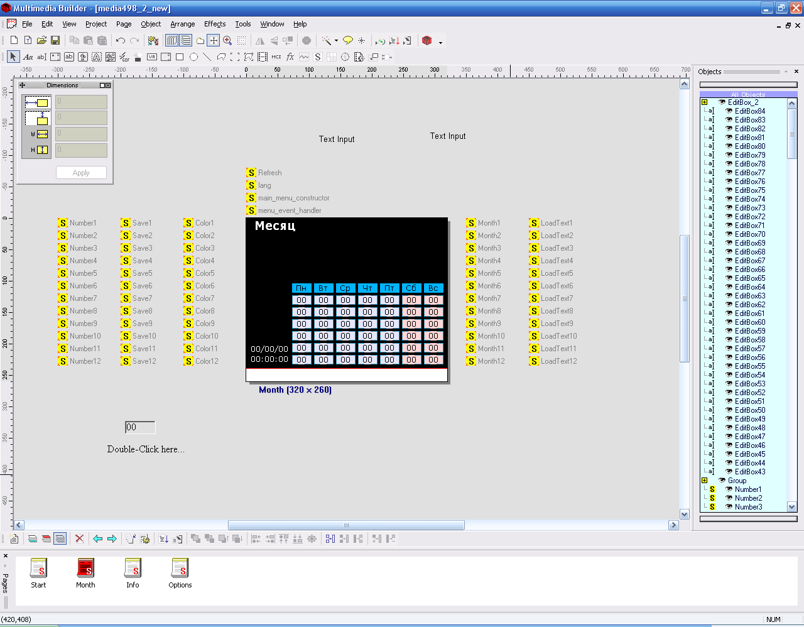
Task: Expand the EditBox_2 tree node
Action: point(705,102)
